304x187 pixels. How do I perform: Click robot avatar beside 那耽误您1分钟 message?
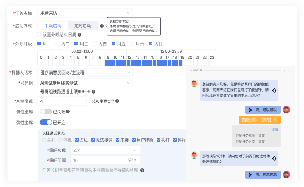point(194,155)
